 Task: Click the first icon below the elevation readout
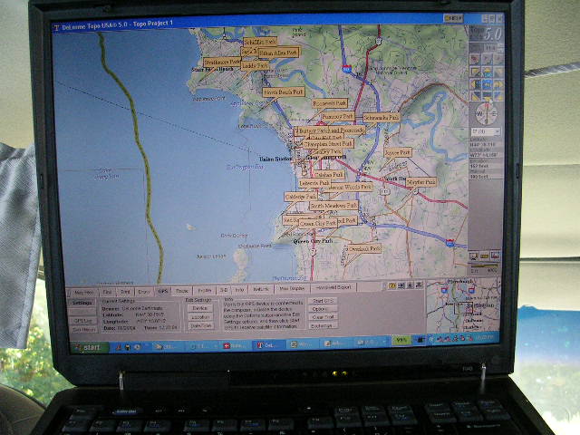[474, 256]
